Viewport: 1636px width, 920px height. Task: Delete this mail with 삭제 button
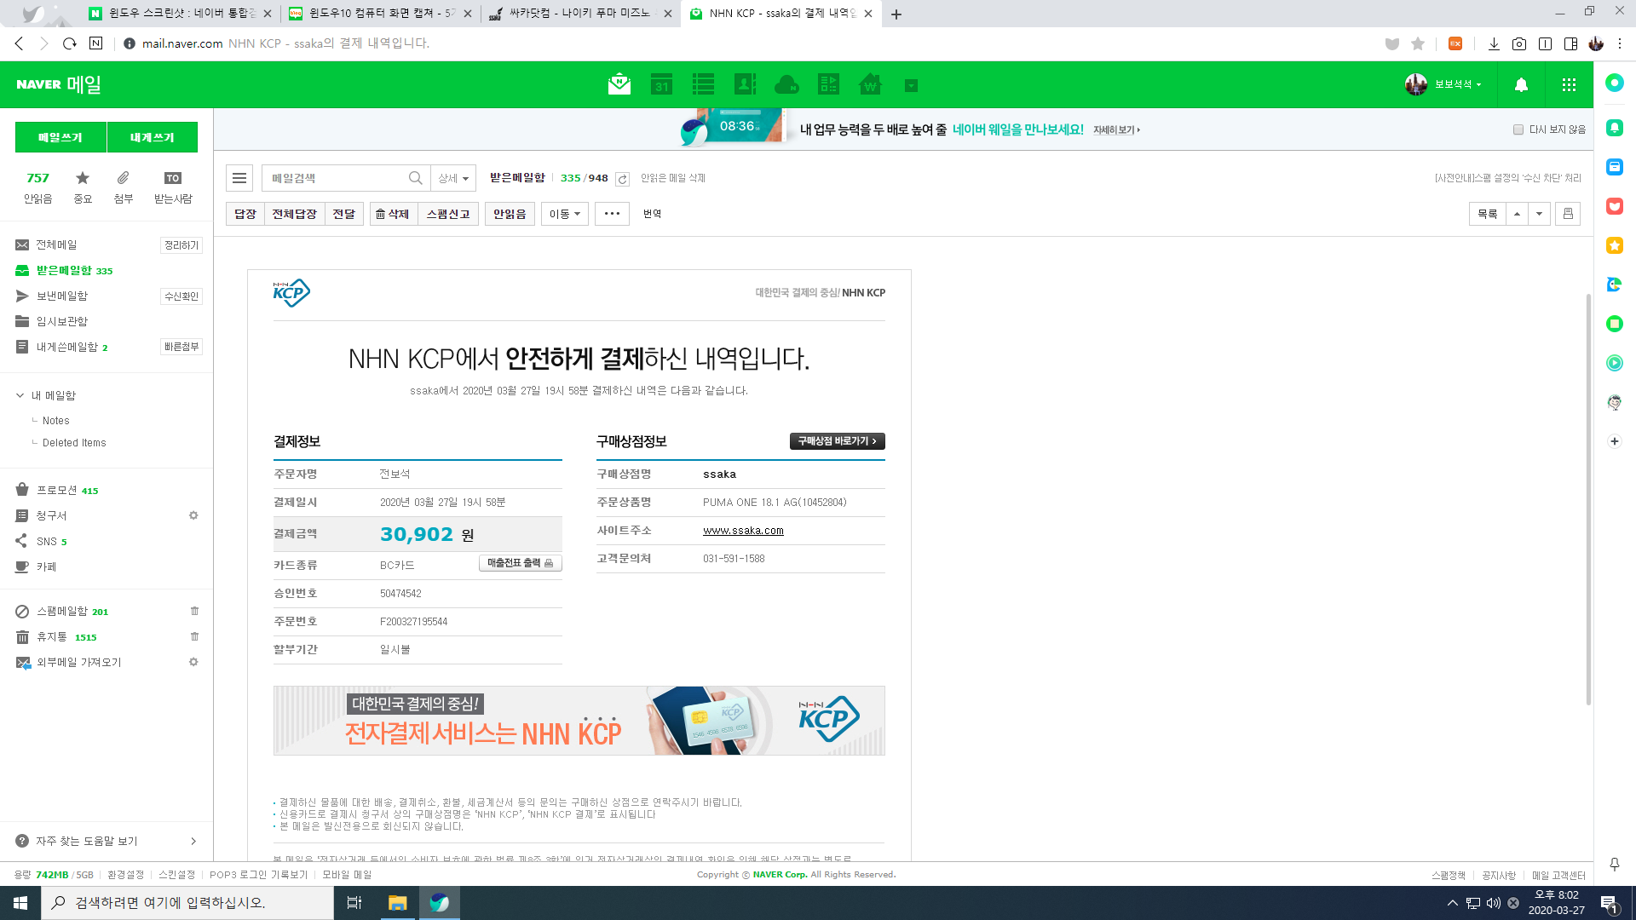coord(393,214)
